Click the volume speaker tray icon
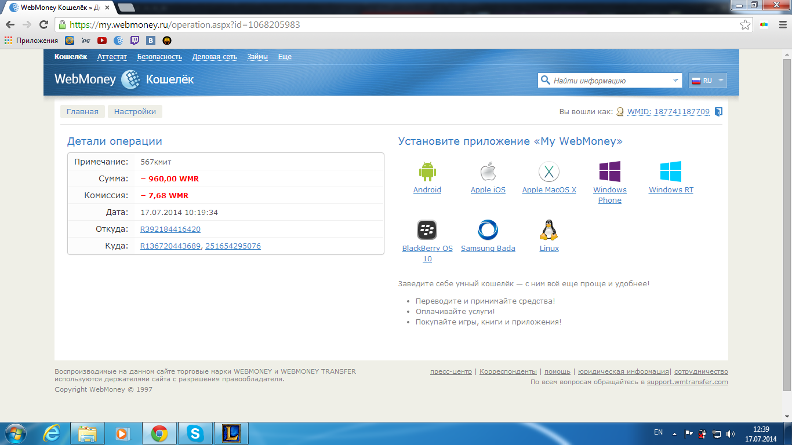 pyautogui.click(x=730, y=433)
